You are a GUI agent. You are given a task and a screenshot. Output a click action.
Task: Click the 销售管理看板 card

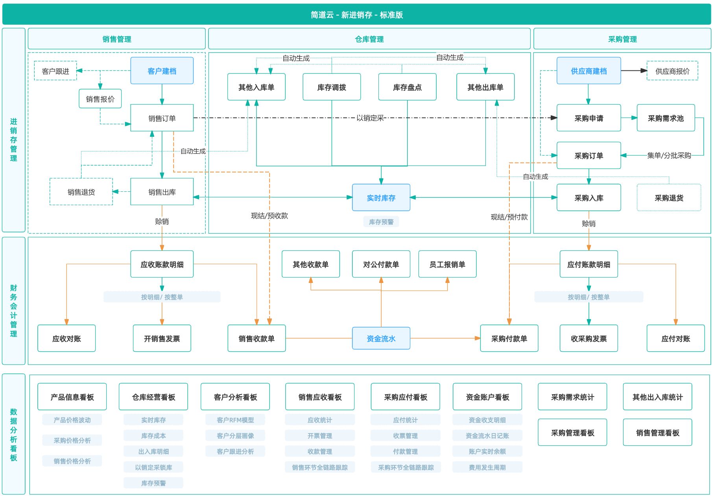click(x=657, y=432)
